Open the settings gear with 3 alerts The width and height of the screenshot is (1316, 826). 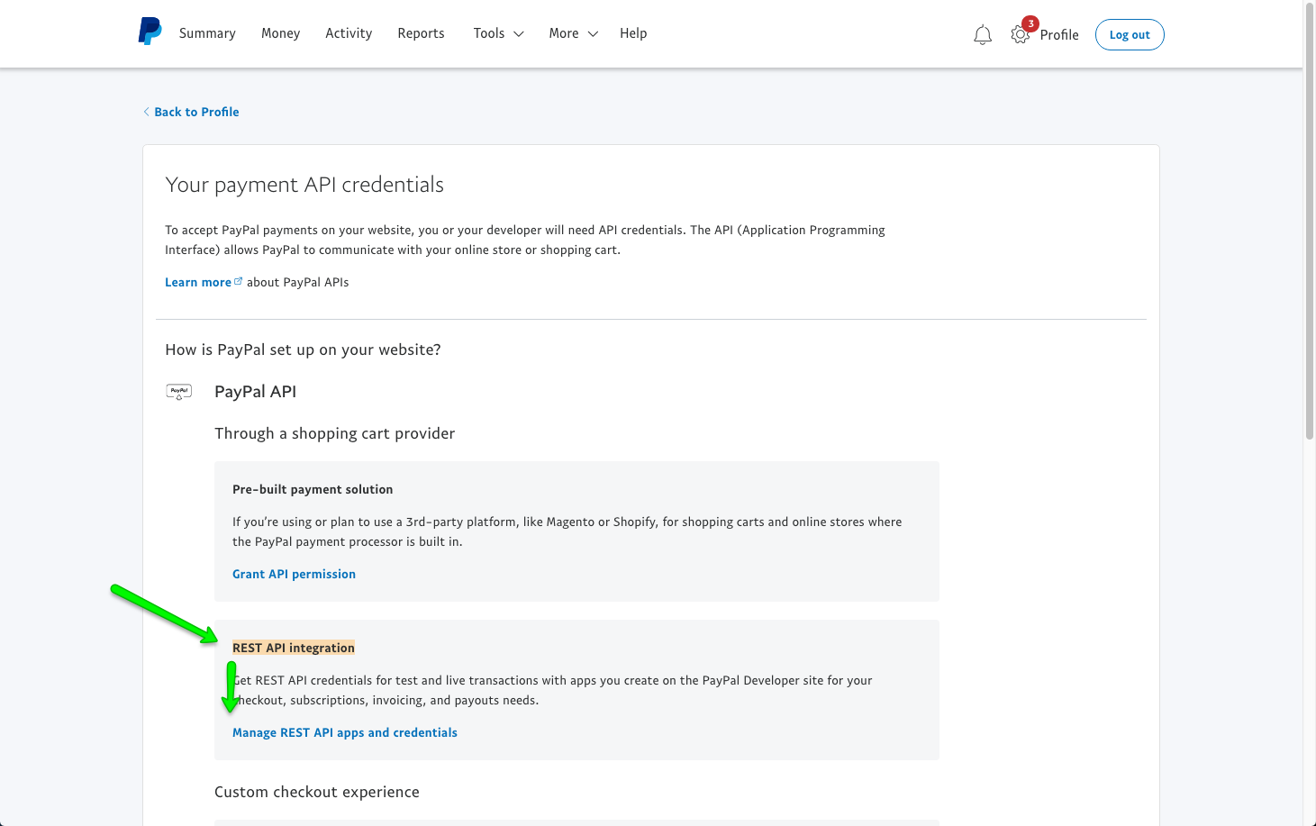click(1020, 34)
